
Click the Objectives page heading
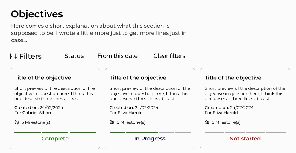coord(37,14)
